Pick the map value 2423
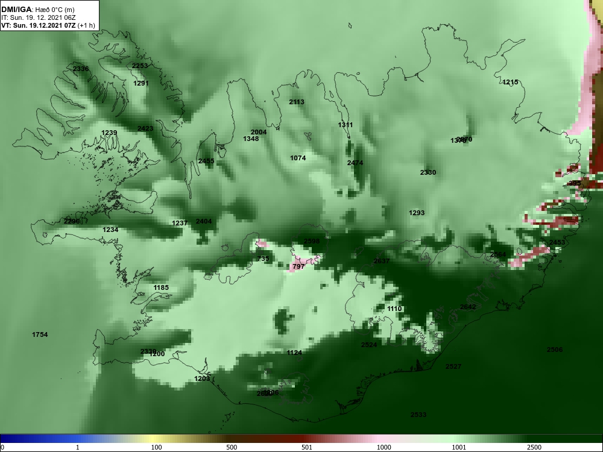The height and width of the screenshot is (452, 603). tap(145, 128)
